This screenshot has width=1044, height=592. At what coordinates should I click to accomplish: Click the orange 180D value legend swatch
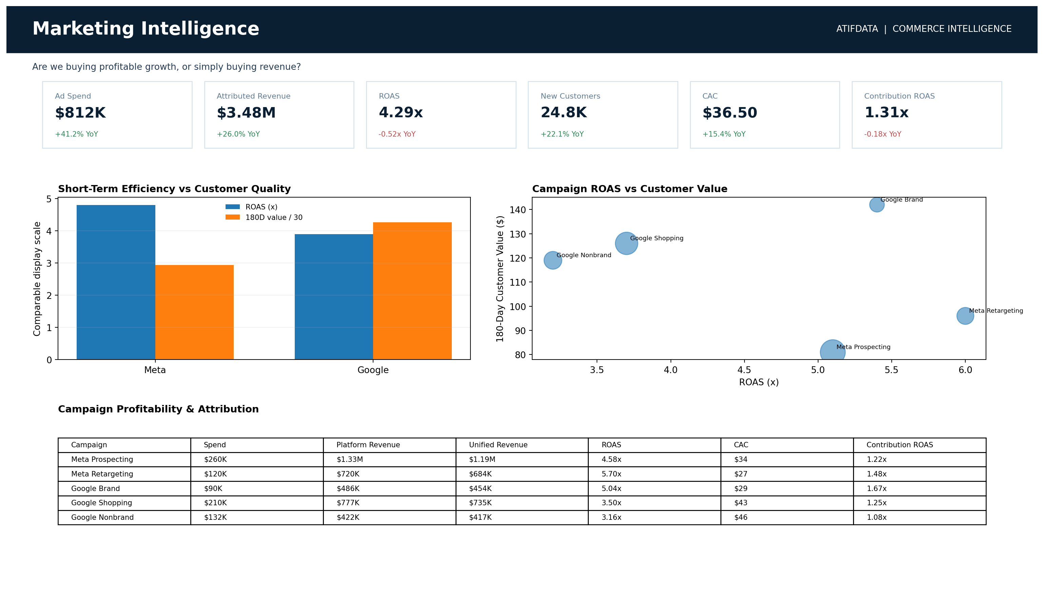233,218
